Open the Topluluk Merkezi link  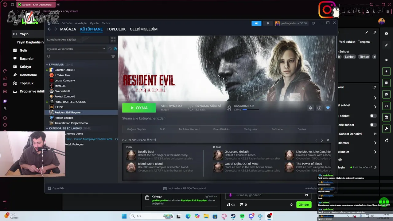[189, 129]
